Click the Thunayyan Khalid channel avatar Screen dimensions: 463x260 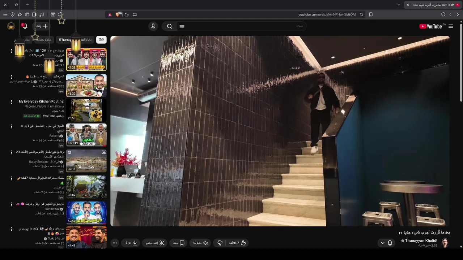(x=445, y=243)
